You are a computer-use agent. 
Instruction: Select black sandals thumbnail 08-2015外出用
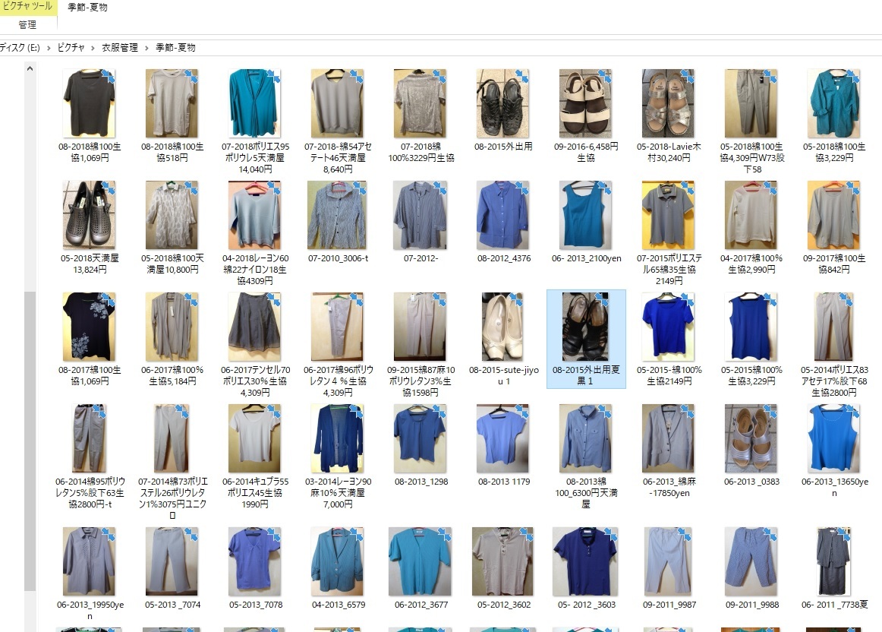tap(503, 103)
